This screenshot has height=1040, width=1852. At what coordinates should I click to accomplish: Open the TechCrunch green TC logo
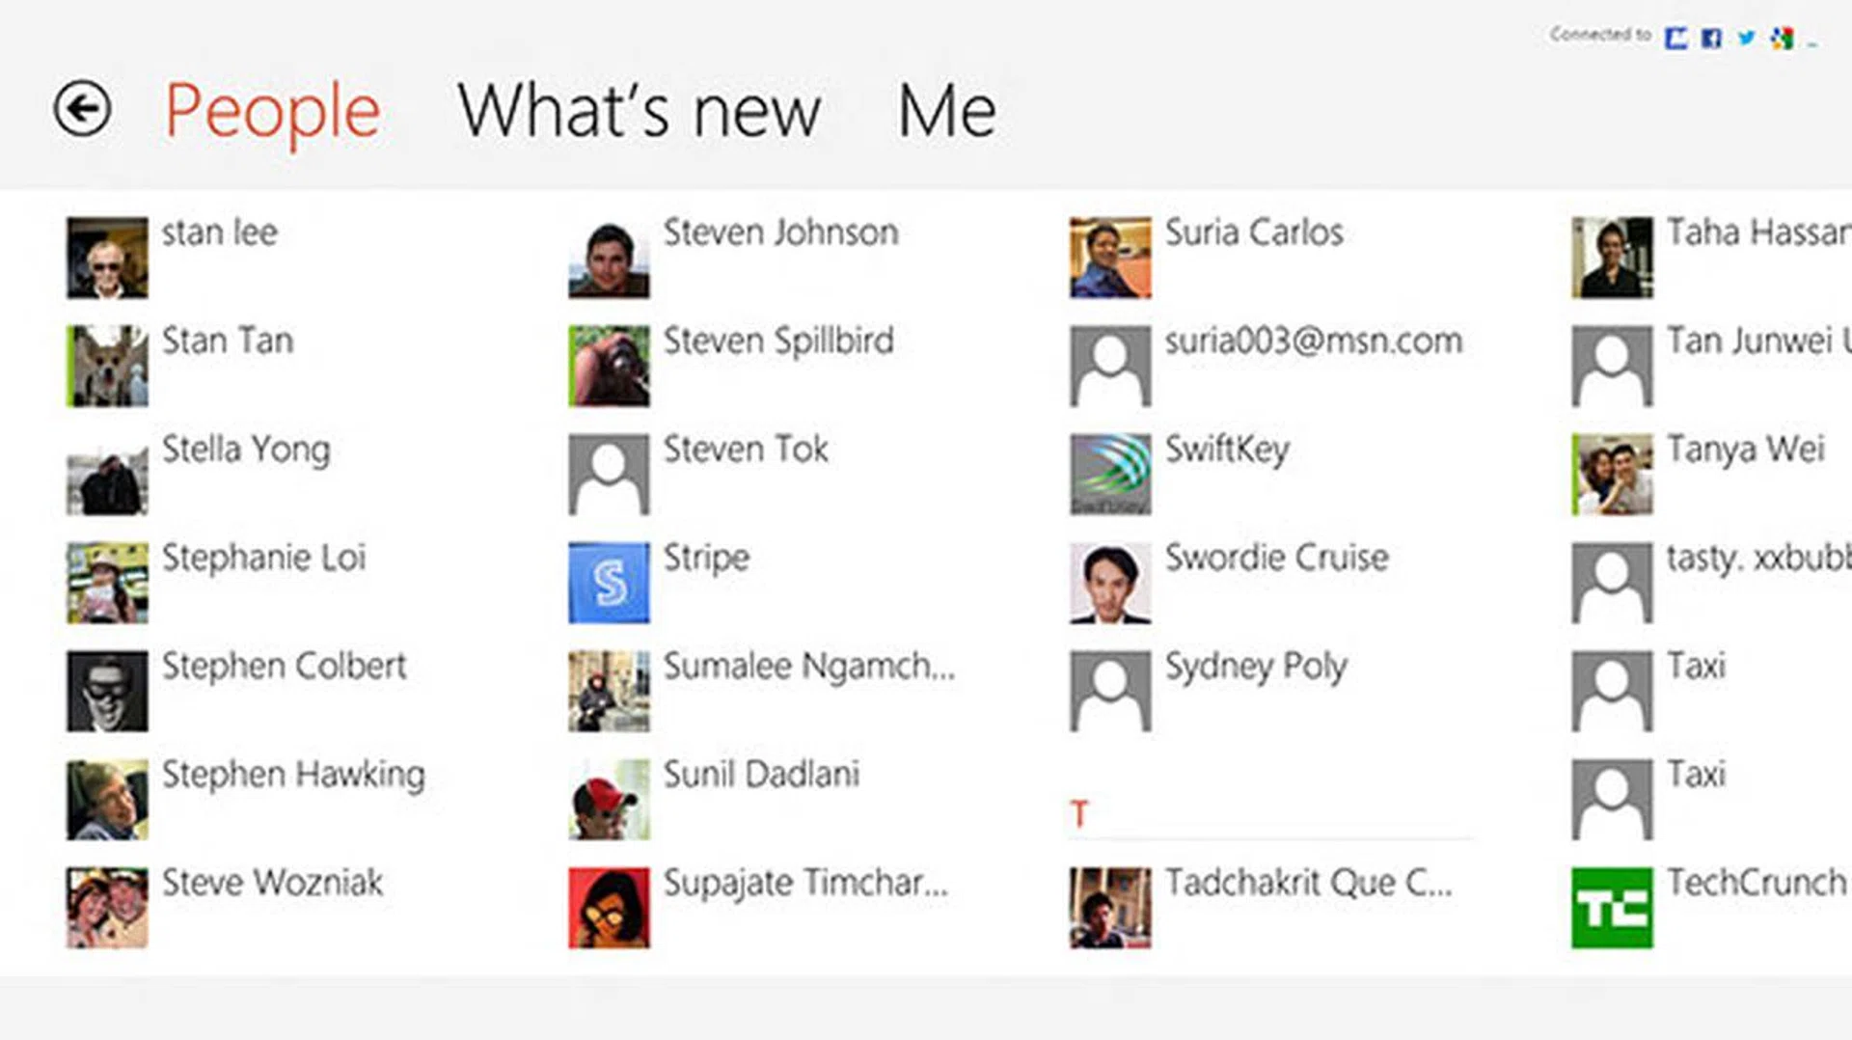coord(1612,908)
